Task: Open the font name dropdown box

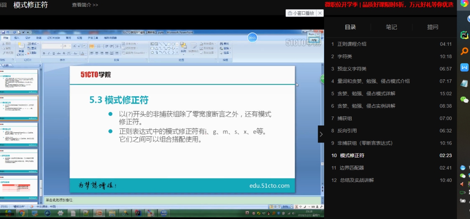Action: tap(52, 46)
